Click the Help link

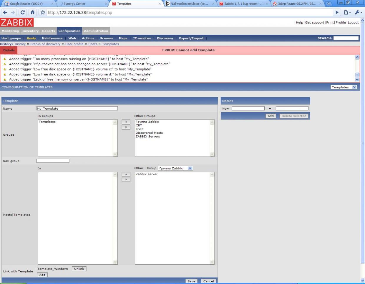[299, 23]
